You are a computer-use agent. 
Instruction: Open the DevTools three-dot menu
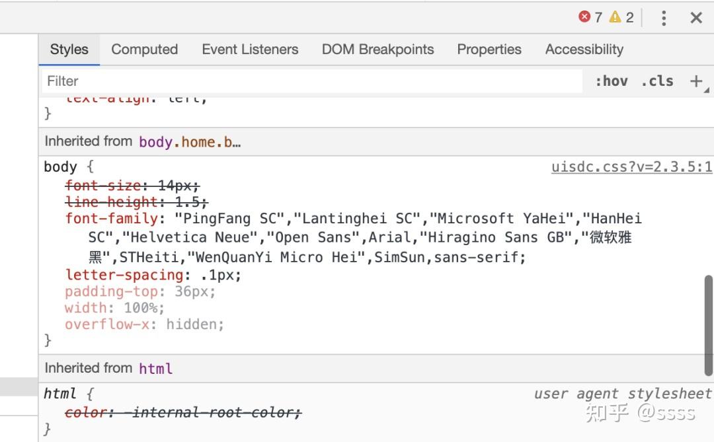tap(664, 18)
